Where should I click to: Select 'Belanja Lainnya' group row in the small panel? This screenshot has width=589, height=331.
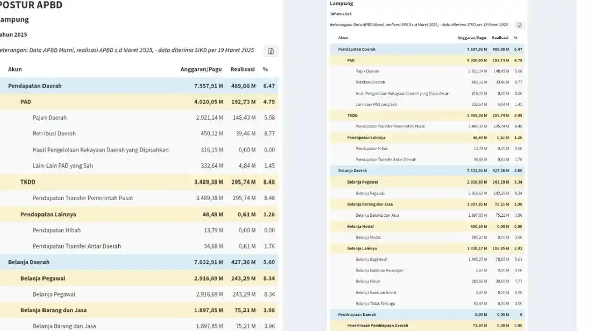tap(426, 248)
